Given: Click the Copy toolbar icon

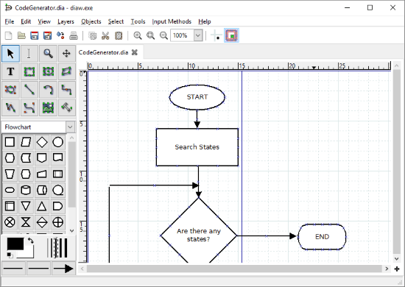Looking at the screenshot, I should pos(93,35).
